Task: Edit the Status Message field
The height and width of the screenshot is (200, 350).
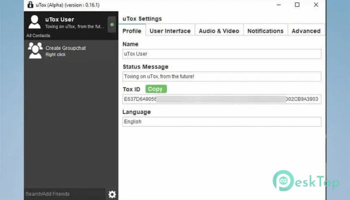Action: 222,76
